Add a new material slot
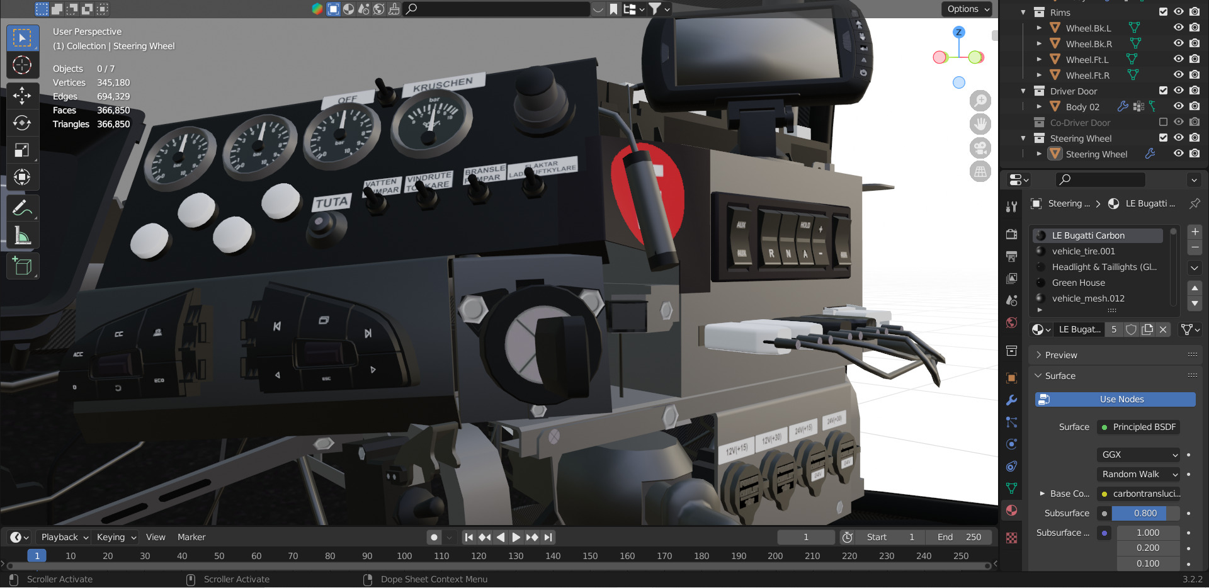1209x588 pixels. pos(1195,232)
